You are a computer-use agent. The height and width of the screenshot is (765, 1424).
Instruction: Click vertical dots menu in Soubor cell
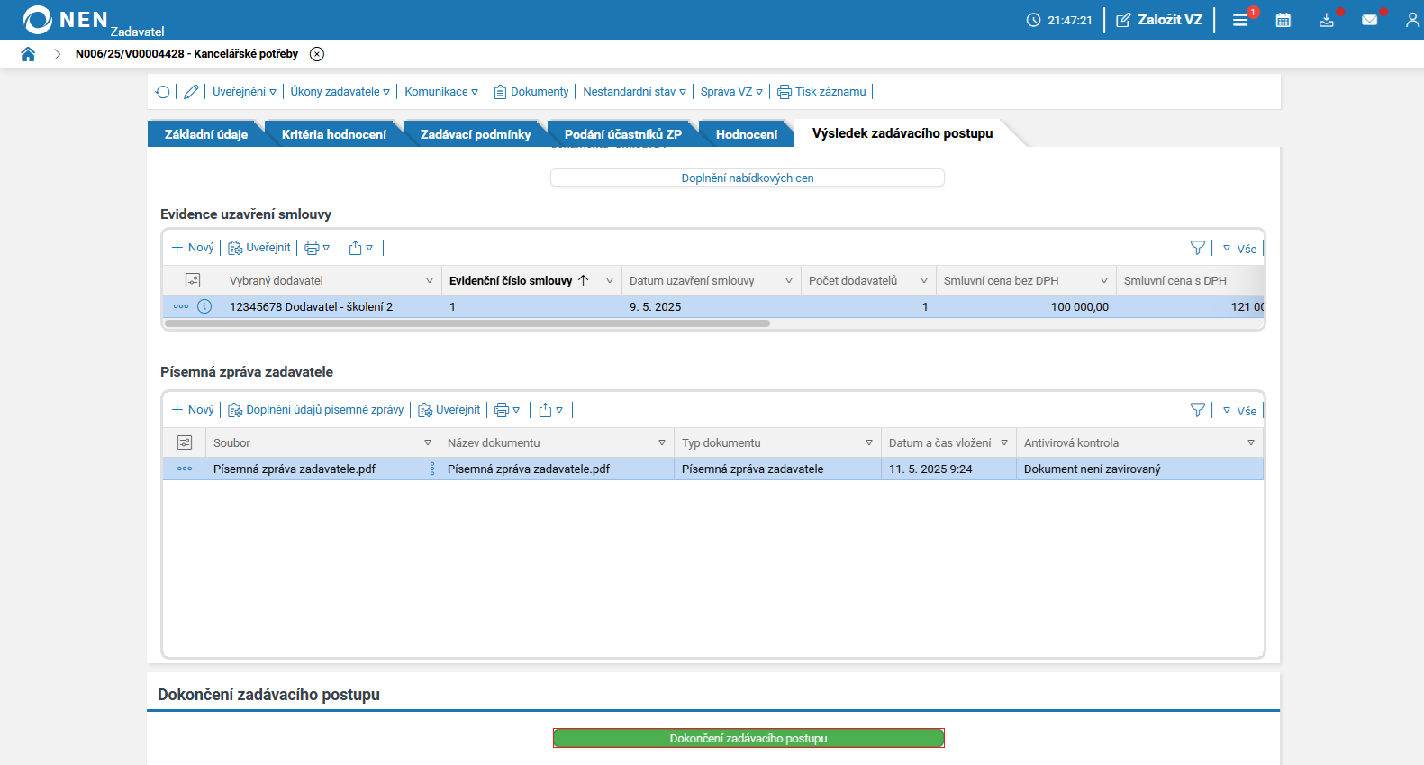(432, 469)
